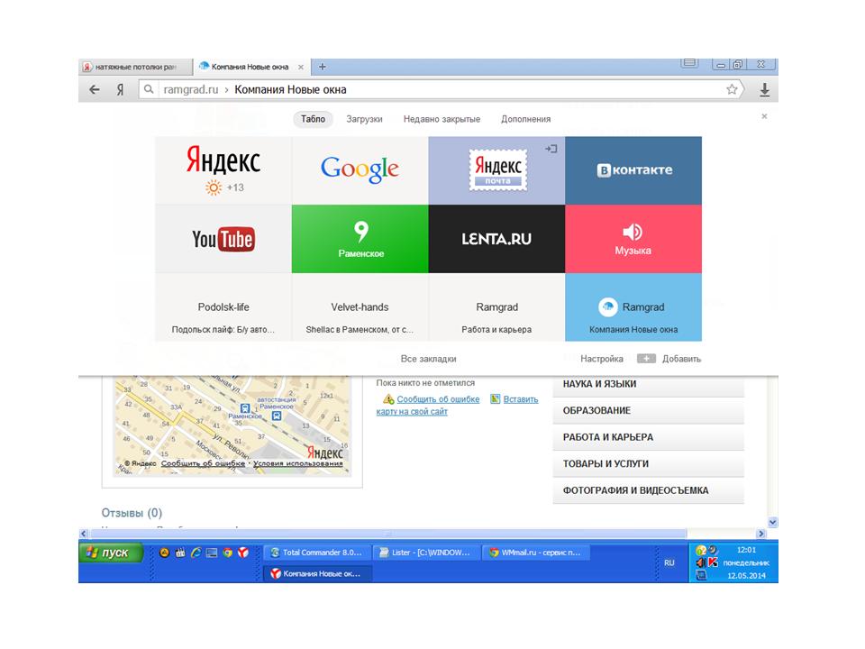865x649 pixels.
Task: Click the Вставить карту на свой сайт link
Action: [x=457, y=405]
